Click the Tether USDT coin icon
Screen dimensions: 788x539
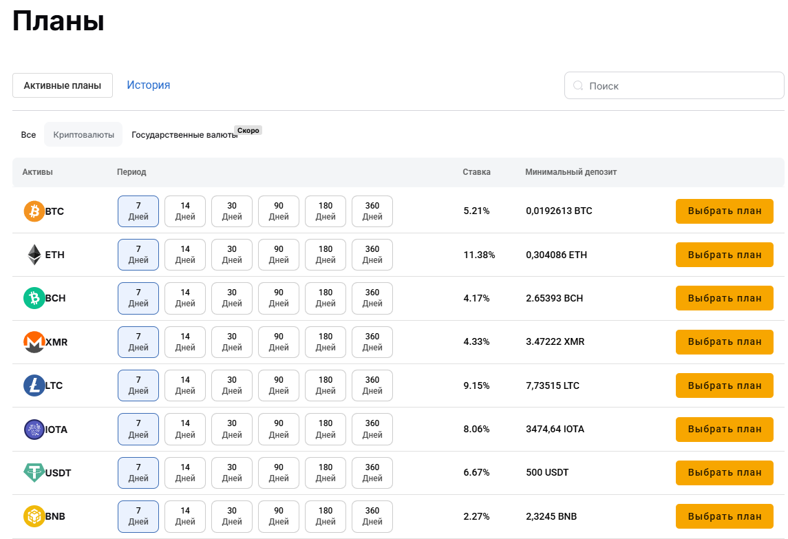point(34,473)
